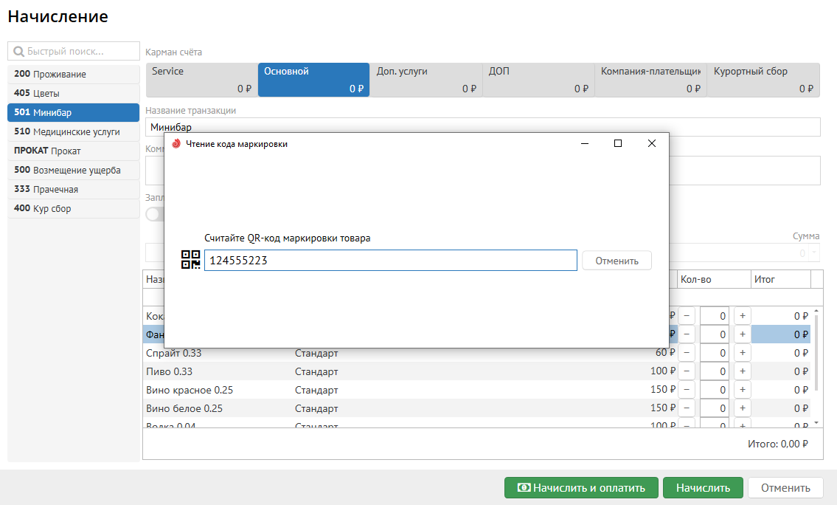Select the Компания-плательщик account pocket
Screen dimensions: 837x505
pos(650,80)
